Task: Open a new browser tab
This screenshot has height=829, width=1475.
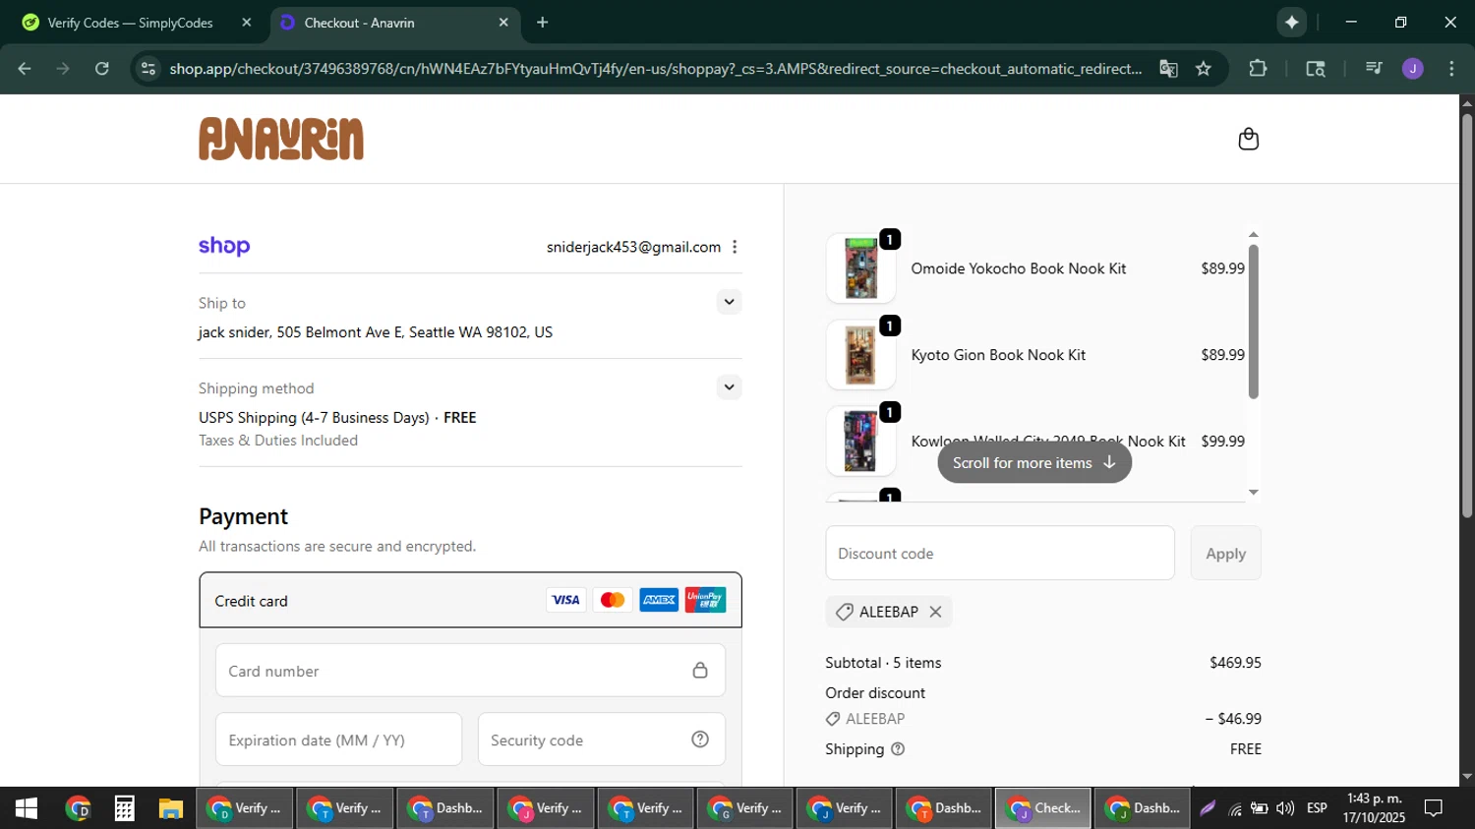Action: coord(542,23)
